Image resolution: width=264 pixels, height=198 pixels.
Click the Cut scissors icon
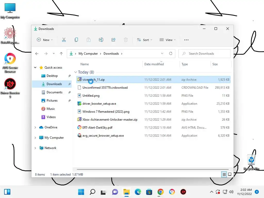(x=64, y=40)
